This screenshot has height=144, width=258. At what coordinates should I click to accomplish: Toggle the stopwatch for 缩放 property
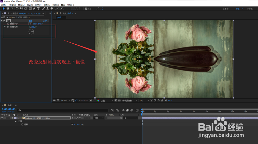click(22, 125)
